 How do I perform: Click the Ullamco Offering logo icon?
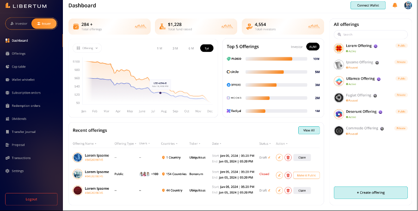pyautogui.click(x=339, y=81)
